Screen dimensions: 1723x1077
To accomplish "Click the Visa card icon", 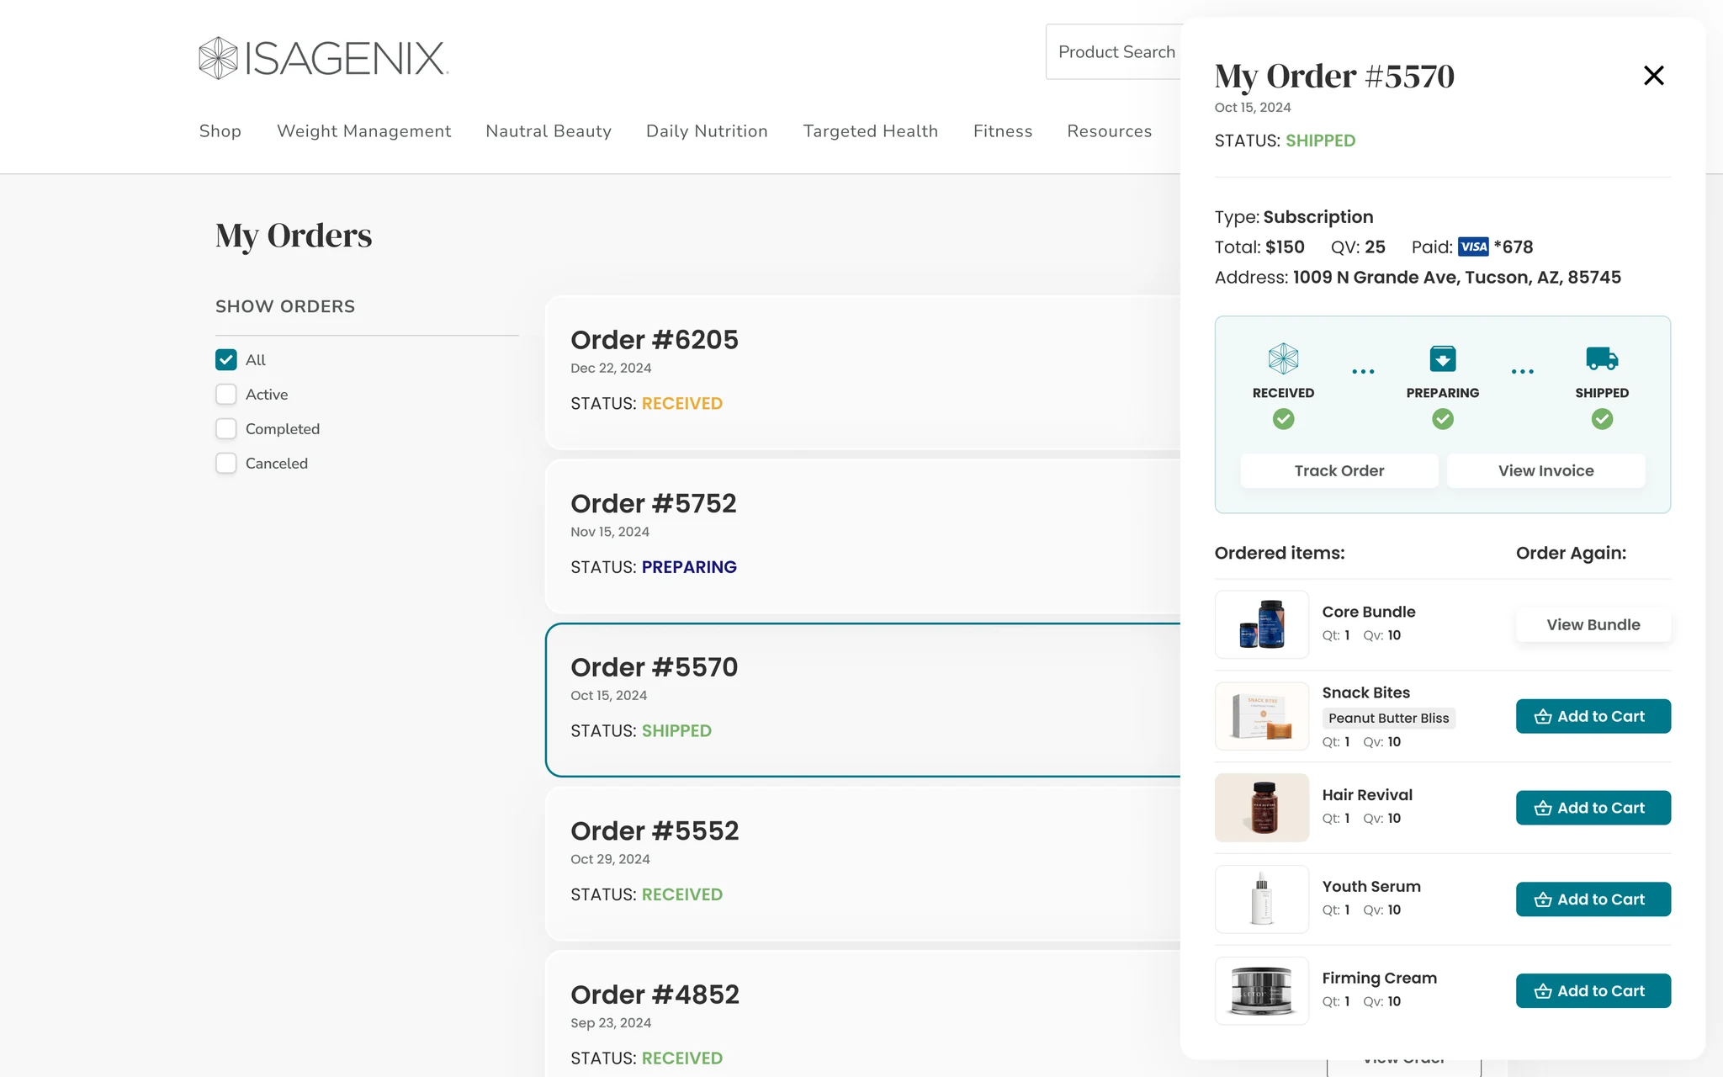I will click(x=1473, y=247).
